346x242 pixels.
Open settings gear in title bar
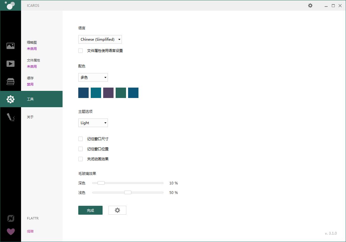point(310,6)
